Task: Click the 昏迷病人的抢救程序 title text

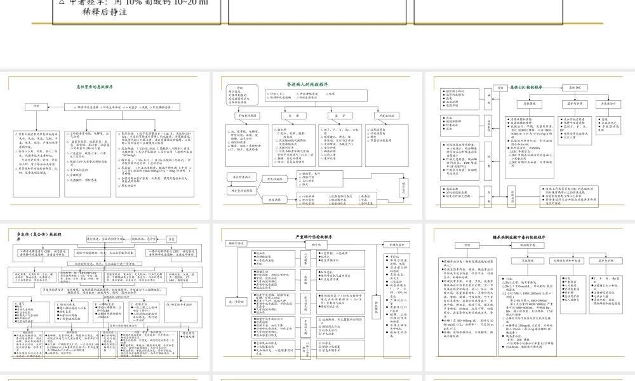Action: tap(307, 84)
